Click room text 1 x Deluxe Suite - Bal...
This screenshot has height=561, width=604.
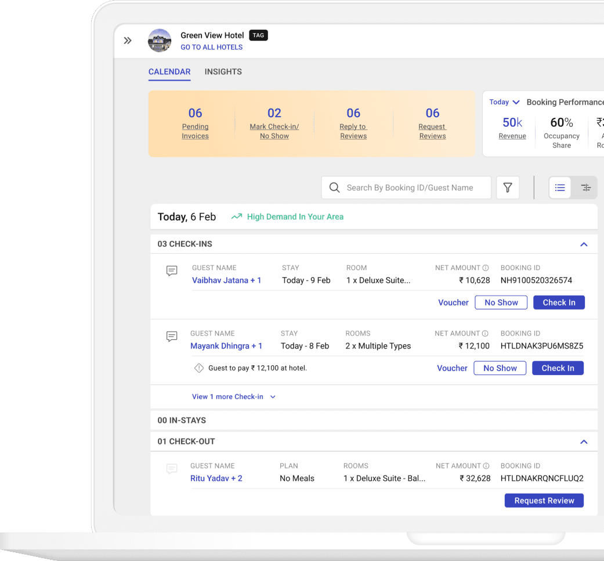385,479
